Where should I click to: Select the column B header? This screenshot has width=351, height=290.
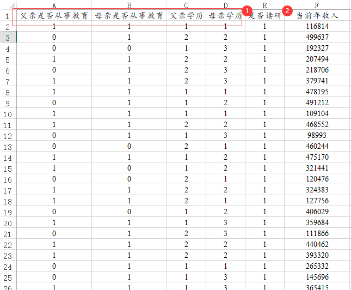click(x=129, y=5)
